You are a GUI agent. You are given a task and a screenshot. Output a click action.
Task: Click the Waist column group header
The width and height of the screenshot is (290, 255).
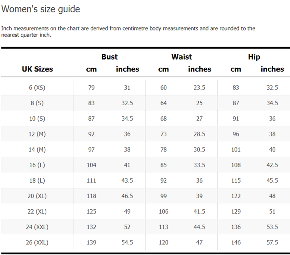tap(182, 57)
